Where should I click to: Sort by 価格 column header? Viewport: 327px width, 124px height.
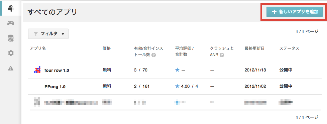[107, 48]
